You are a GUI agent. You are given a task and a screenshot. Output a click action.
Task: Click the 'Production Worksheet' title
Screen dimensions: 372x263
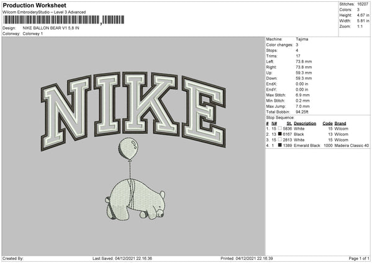(x=34, y=6)
